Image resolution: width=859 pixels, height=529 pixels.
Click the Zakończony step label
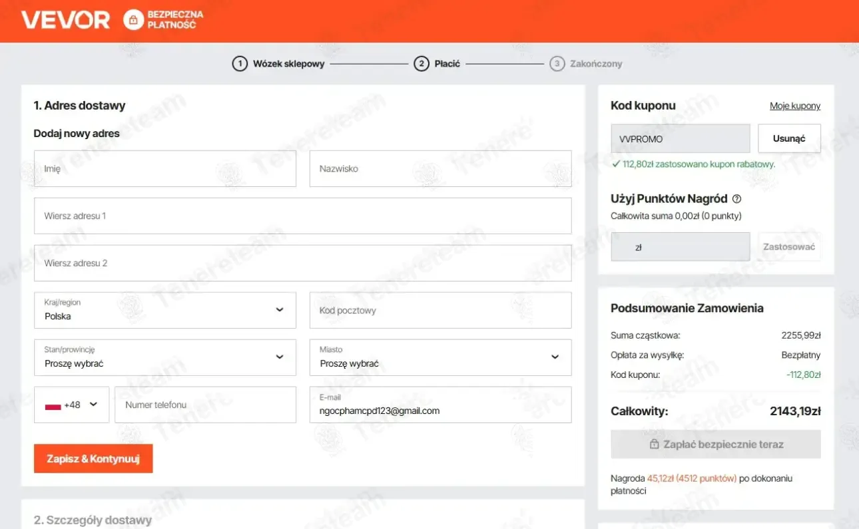point(596,64)
